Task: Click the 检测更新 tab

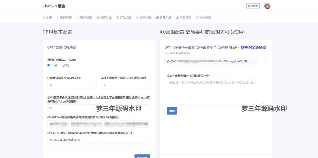Action: (x=184, y=18)
